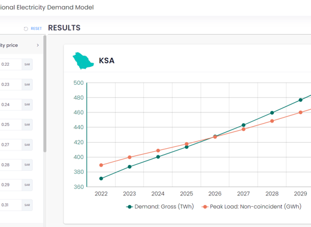Click the 2028 Peak Load data point
This screenshot has height=227, width=311.
tap(272, 121)
